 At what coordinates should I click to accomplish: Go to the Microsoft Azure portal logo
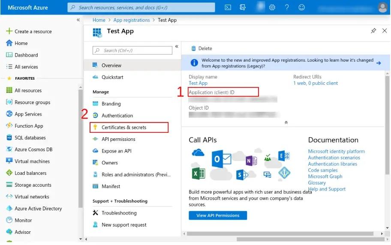[x=28, y=7]
